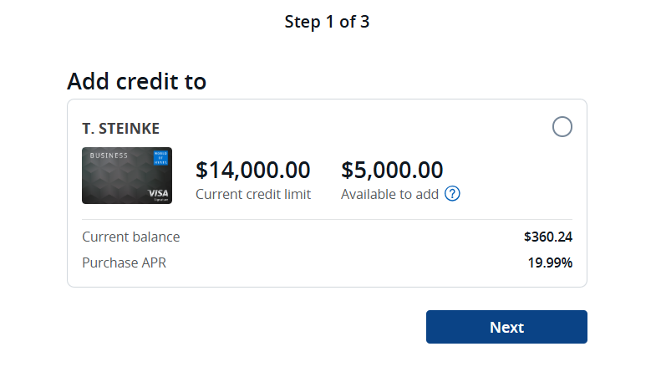Click the Current balance label

[131, 237]
